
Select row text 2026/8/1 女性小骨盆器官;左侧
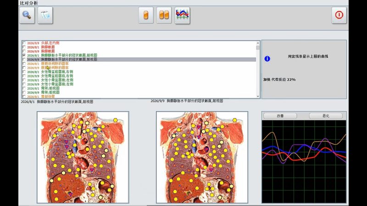(x=50, y=80)
